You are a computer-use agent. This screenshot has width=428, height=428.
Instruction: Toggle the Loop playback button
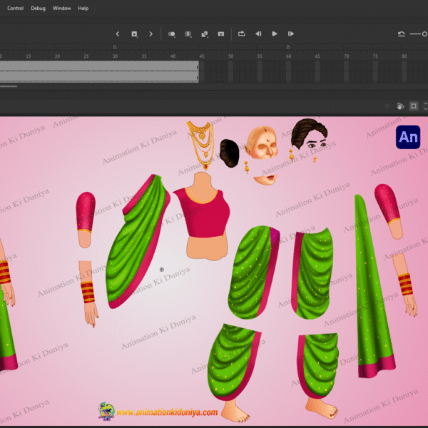[242, 34]
